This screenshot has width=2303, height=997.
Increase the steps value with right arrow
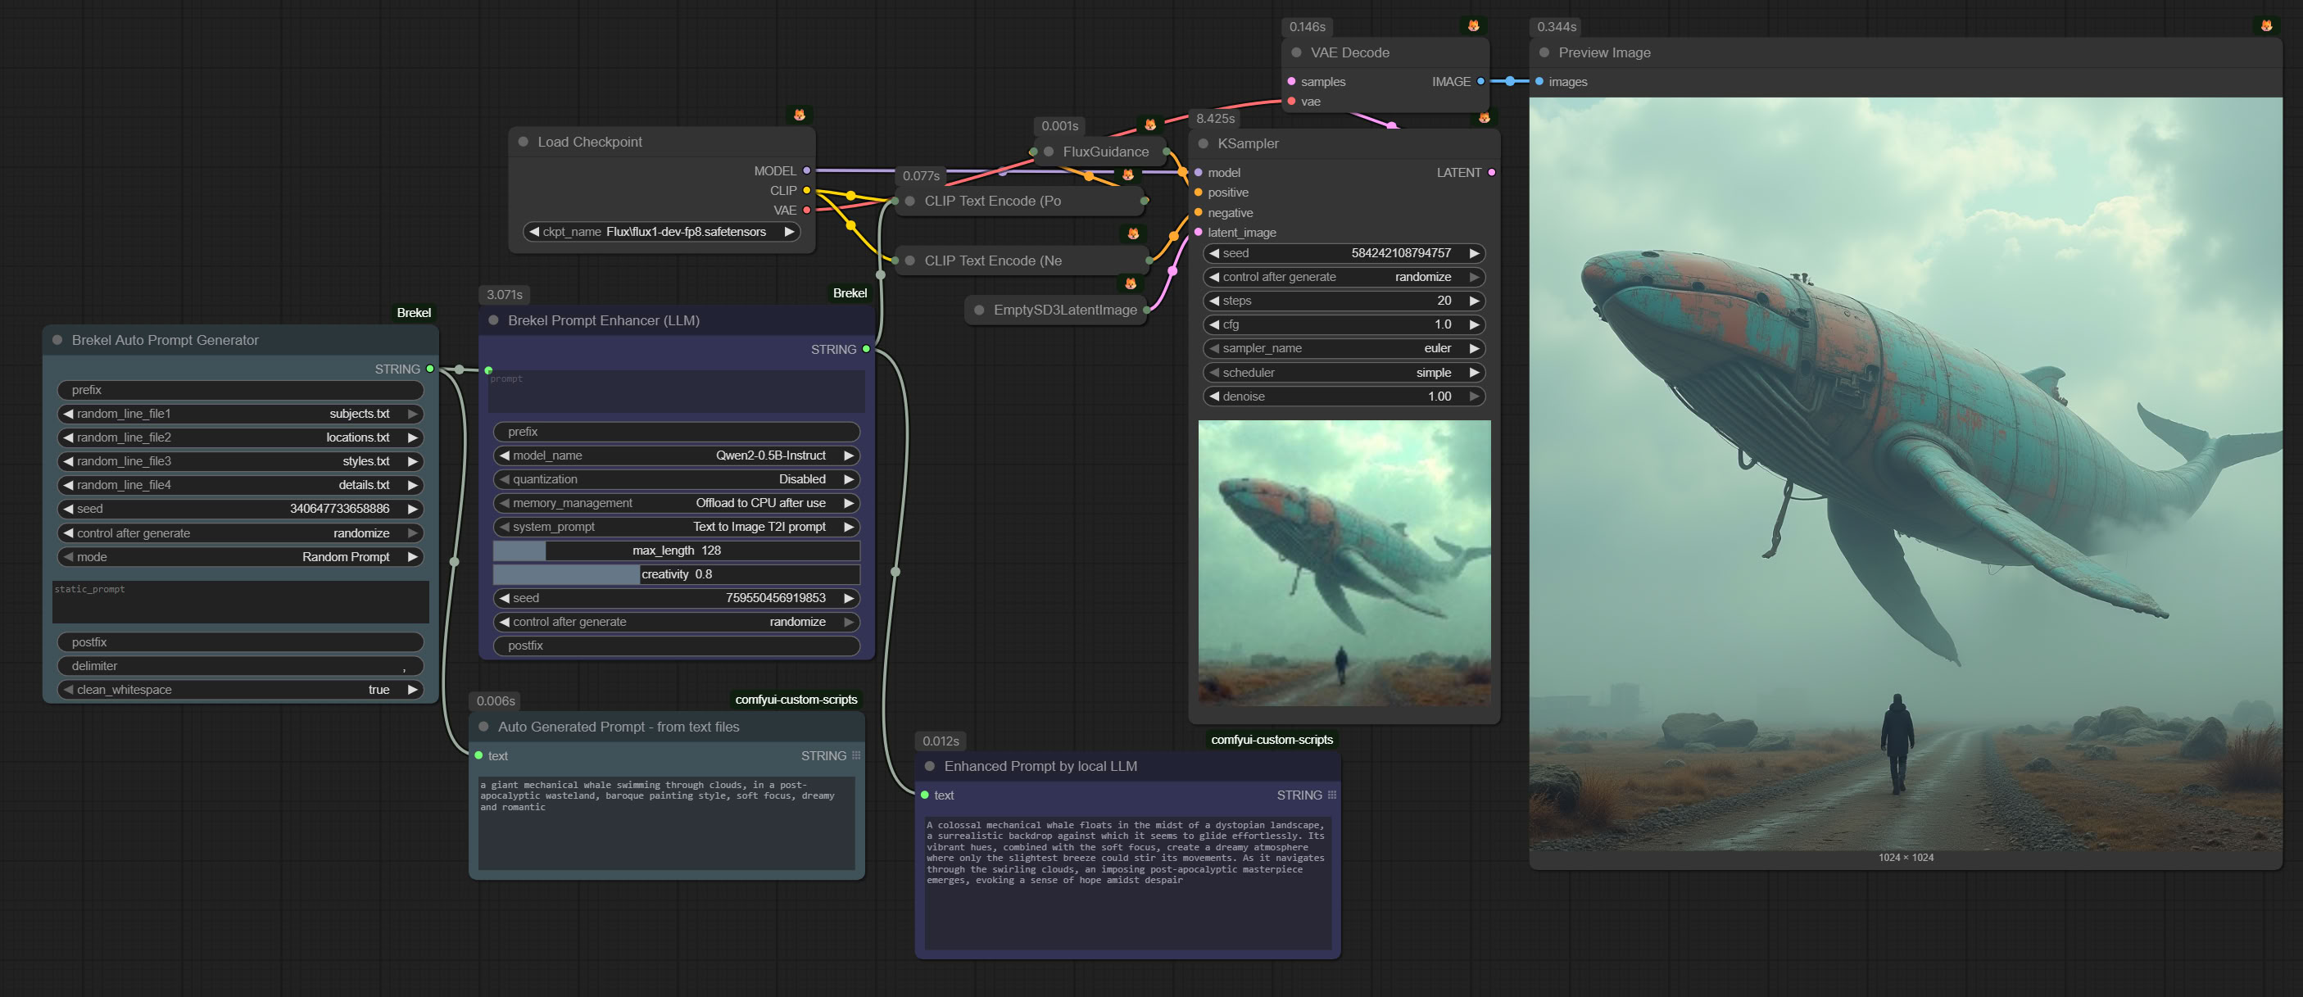point(1473,301)
